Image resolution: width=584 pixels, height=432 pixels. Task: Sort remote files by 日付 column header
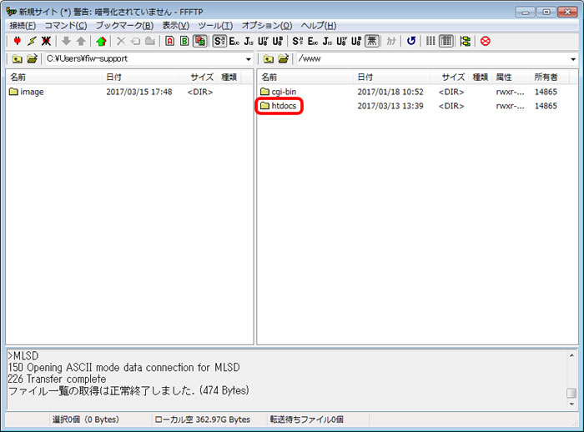(x=365, y=77)
